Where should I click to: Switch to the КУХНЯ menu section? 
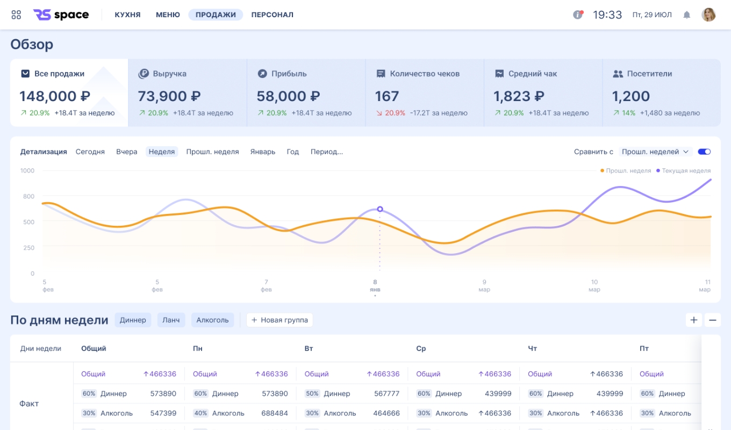(127, 15)
